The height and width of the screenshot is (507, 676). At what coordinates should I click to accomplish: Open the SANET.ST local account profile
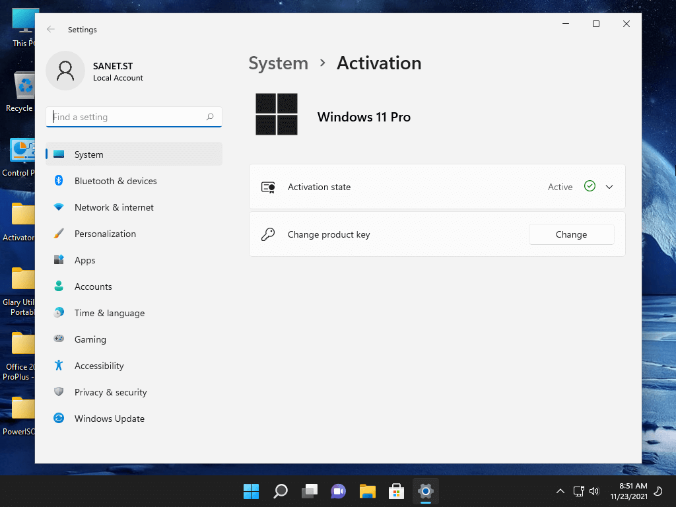tap(96, 71)
